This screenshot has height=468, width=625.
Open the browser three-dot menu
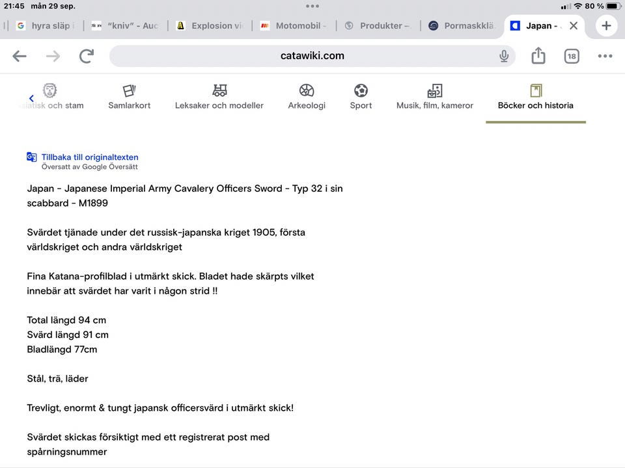point(605,56)
